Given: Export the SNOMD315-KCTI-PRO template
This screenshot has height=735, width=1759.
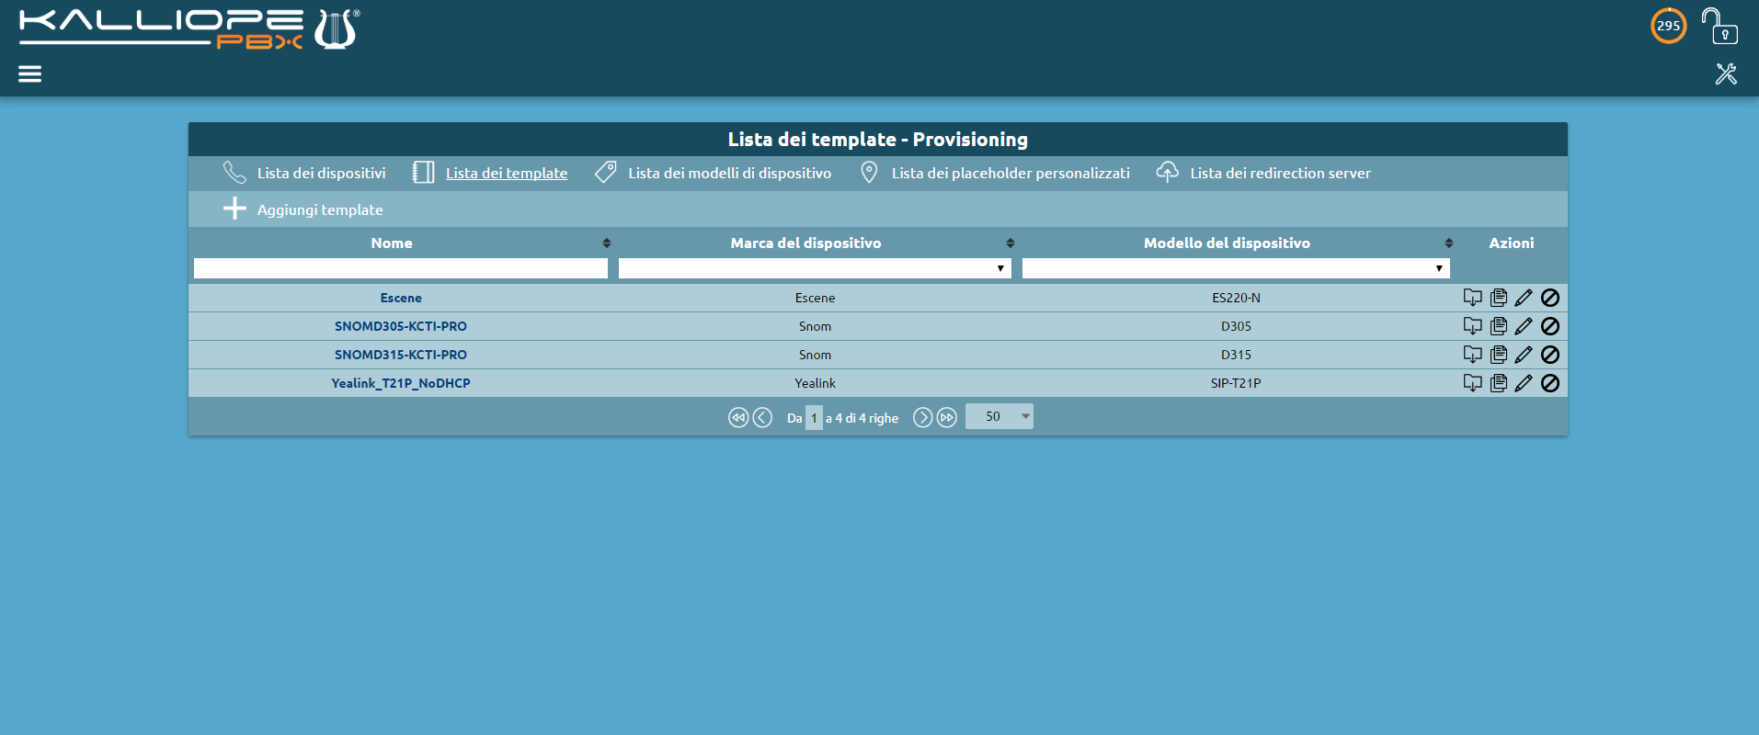Looking at the screenshot, I should 1472,355.
